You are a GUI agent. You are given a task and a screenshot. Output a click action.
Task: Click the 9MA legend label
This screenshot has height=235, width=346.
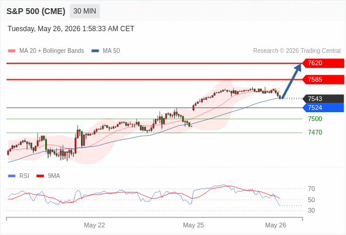point(54,176)
